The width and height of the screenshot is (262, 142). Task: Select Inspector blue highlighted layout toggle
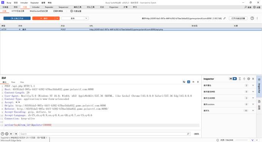[235, 79]
